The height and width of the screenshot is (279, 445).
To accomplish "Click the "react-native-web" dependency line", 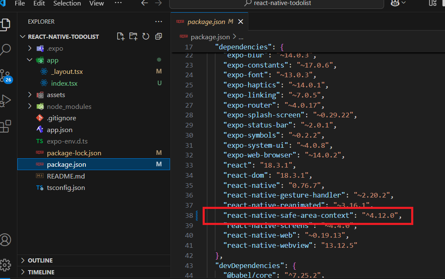I will (286, 236).
